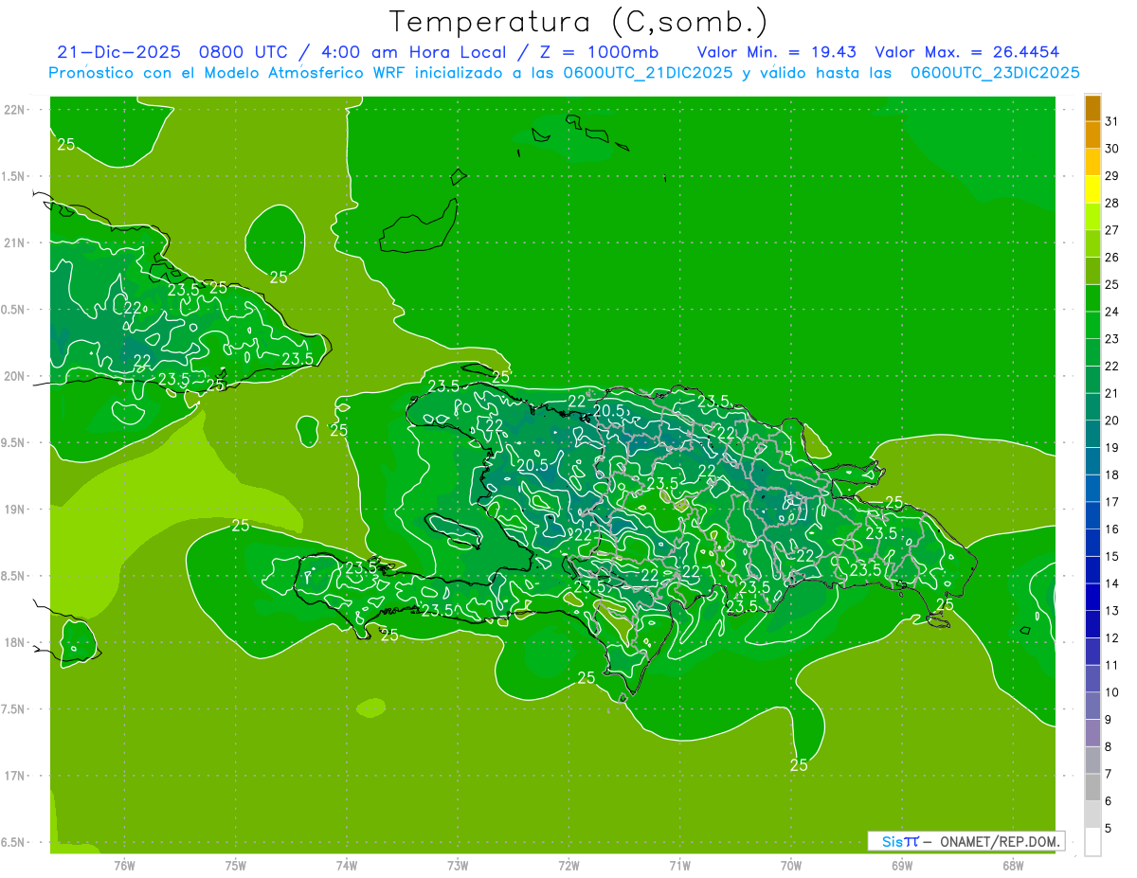Click the "Valor Min. = 19.43" readout
Viewport: 1137px width, 878px height.
click(x=776, y=52)
